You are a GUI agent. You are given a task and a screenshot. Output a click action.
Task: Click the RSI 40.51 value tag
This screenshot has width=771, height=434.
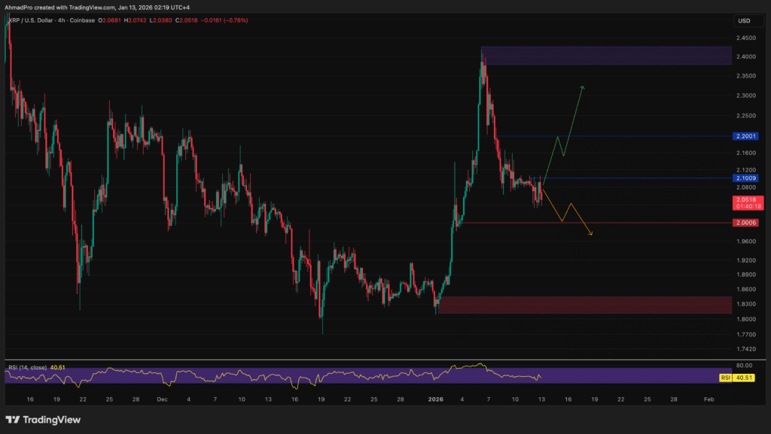pyautogui.click(x=743, y=378)
